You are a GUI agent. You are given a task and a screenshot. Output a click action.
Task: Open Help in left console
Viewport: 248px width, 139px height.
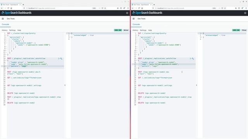coord(19,30)
